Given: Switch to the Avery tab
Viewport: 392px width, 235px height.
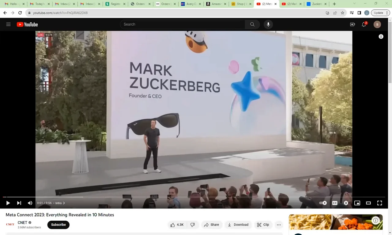Looking at the screenshot, I should [x=190, y=4].
